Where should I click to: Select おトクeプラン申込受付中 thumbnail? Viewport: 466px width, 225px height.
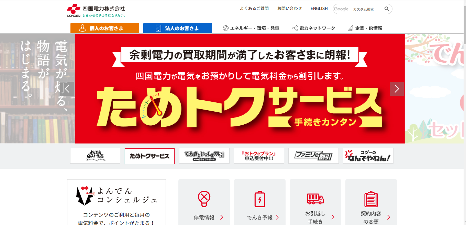pos(259,156)
